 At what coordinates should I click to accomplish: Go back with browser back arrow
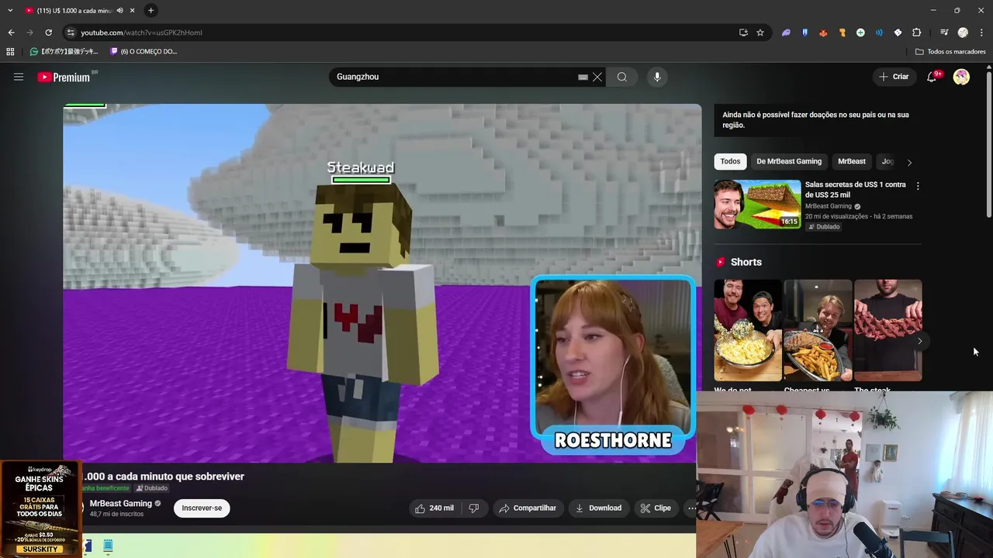point(11,33)
